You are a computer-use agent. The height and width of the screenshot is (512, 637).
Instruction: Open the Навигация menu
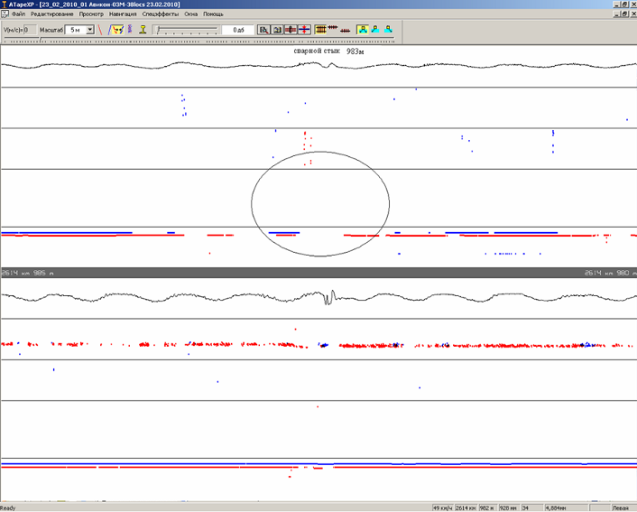coord(122,14)
